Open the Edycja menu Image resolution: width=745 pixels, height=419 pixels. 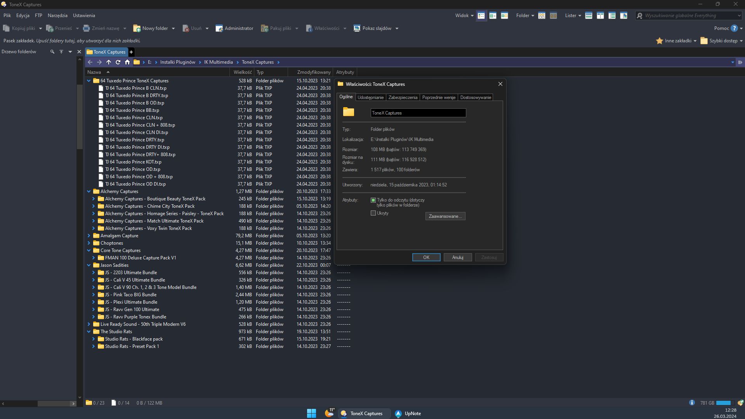click(x=23, y=16)
